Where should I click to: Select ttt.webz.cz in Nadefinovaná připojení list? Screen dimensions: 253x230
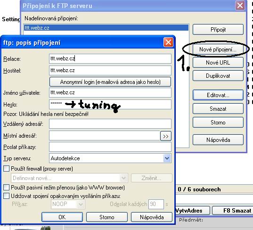[x=106, y=28]
